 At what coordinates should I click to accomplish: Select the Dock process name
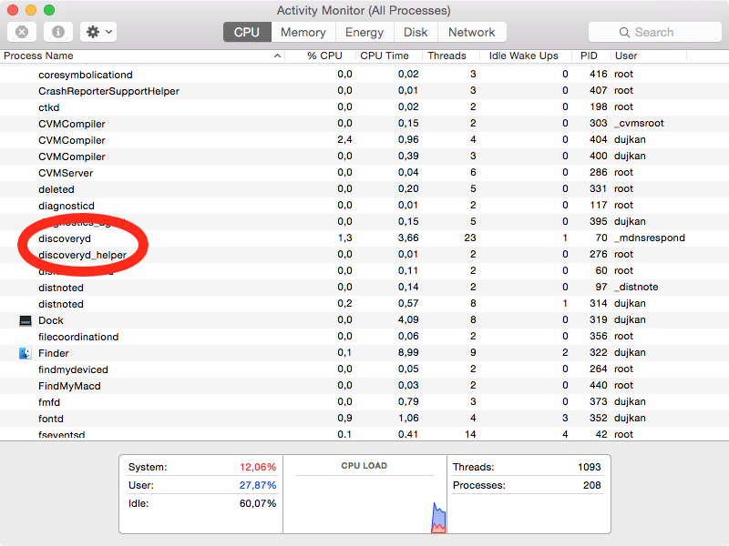click(51, 320)
